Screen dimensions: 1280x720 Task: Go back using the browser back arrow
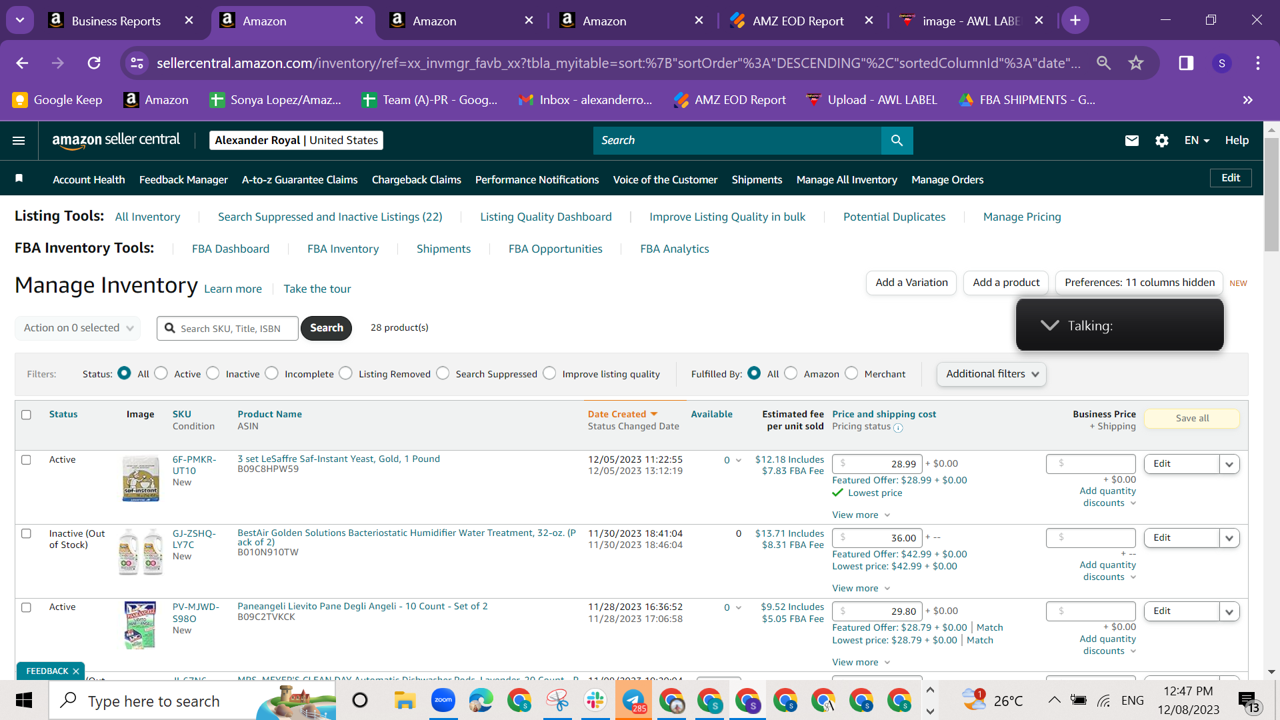pyautogui.click(x=22, y=63)
